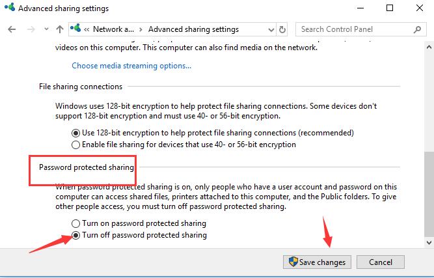
Task: Open Choose media streaming options link
Action: coord(131,66)
